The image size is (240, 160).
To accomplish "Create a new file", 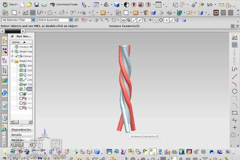I will [22, 5].
